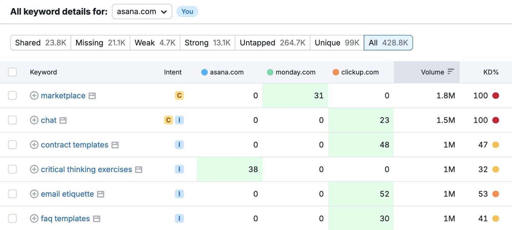
Task: Select the All 428.8K tab
Action: (x=388, y=43)
